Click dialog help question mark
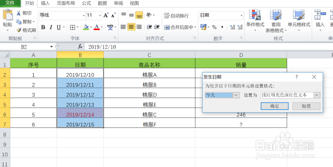The image size is (333, 167). [297, 77]
